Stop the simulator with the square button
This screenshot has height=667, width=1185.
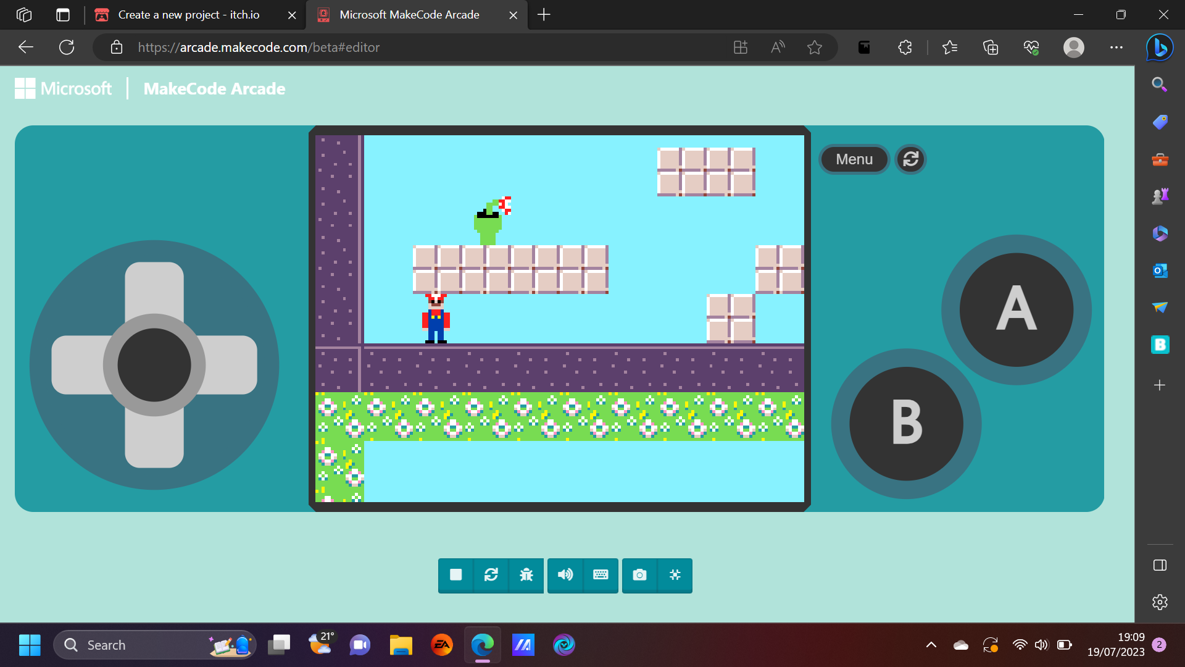tap(456, 575)
